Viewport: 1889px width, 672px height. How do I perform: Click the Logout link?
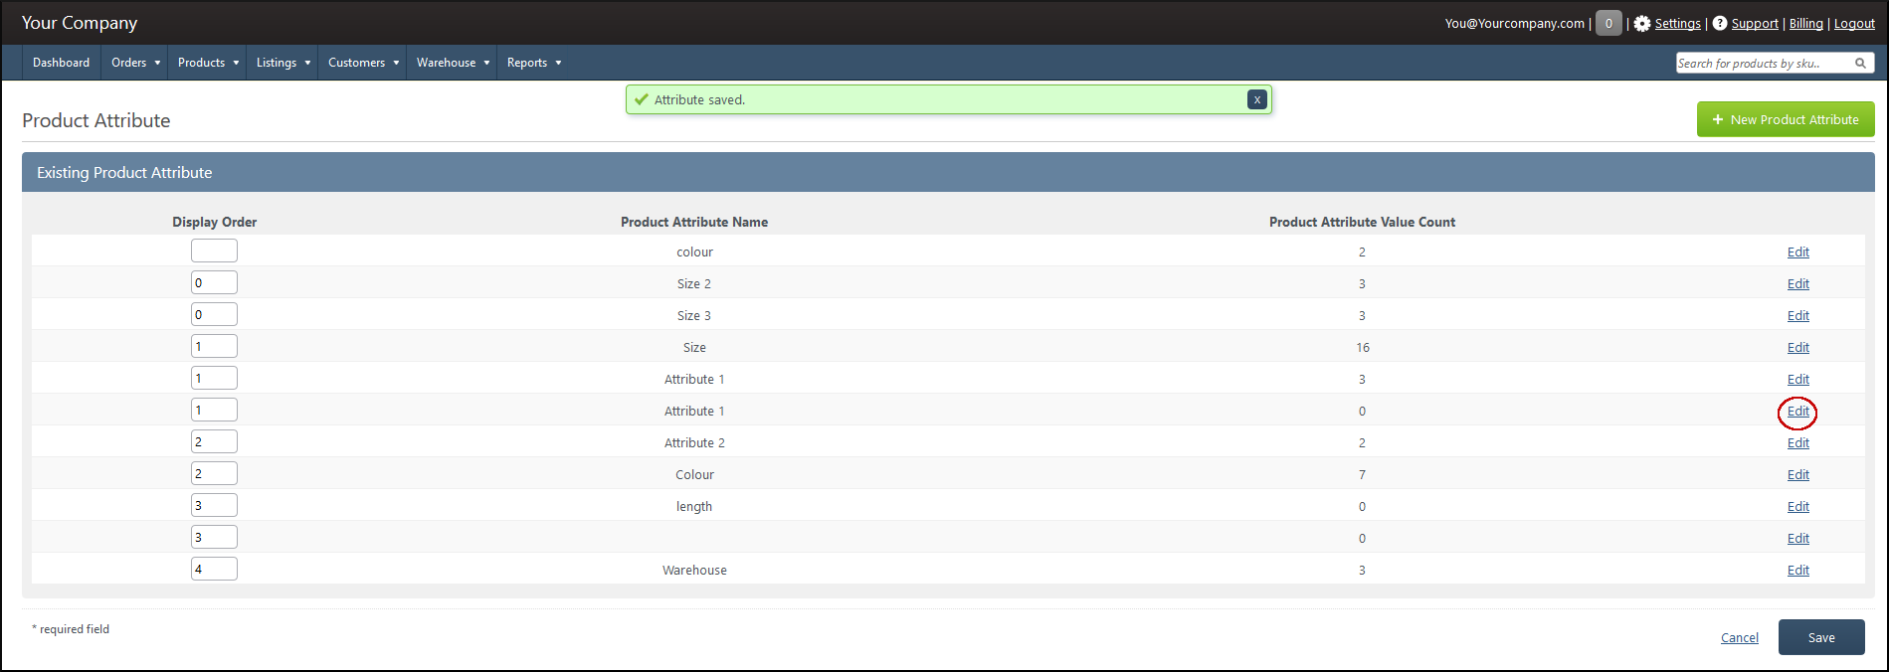pos(1854,23)
